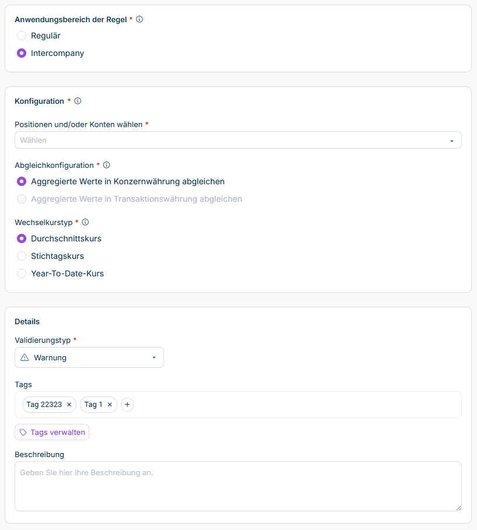The image size is (477, 530).
Task: Click the warning triangle icon in Validierungstyp
Action: pyautogui.click(x=25, y=357)
